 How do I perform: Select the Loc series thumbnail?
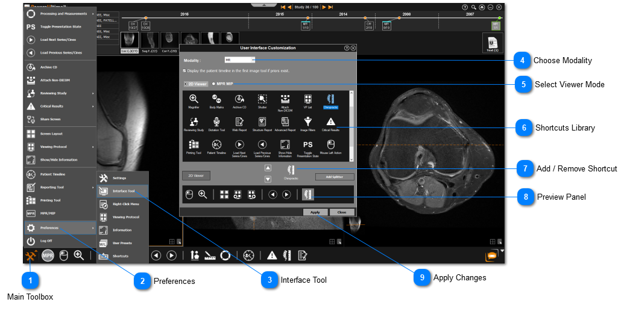130,43
